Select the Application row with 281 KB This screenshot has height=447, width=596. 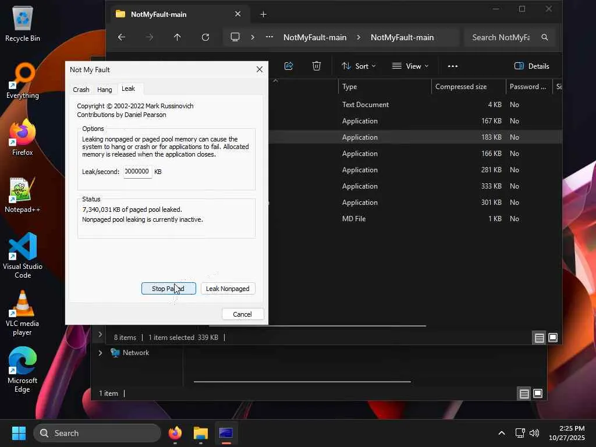415,170
